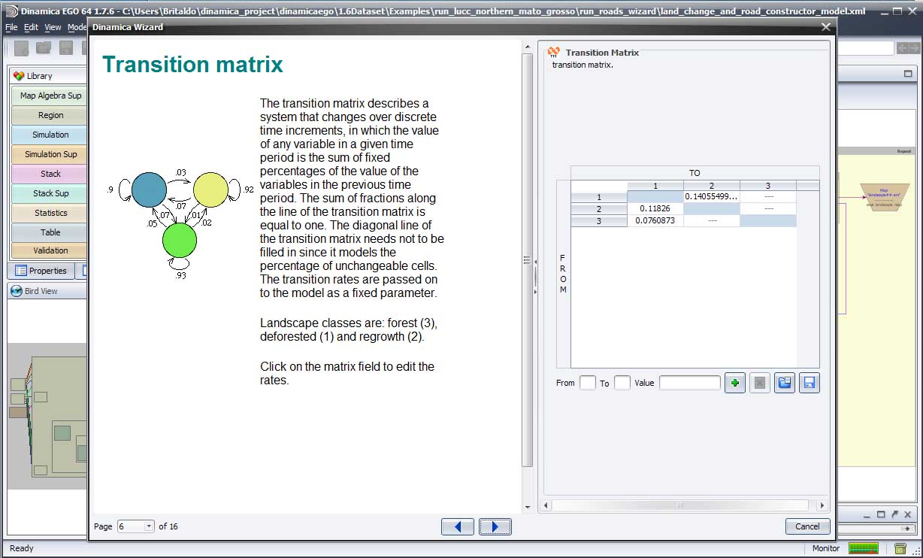Edit matrix cell with value 0.11826
The image size is (923, 558).
click(x=655, y=208)
